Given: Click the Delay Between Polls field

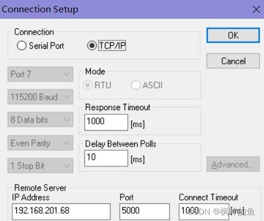Looking at the screenshot, I should coord(106,158).
